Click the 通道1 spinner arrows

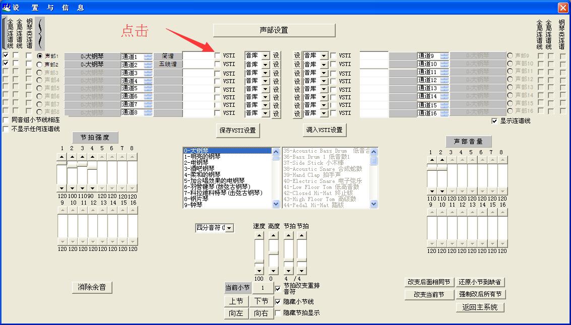click(148, 56)
